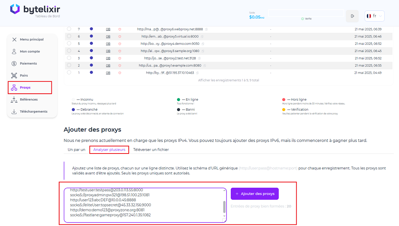
Task: Click 0B traffic link in row 5
Action: click(108, 44)
